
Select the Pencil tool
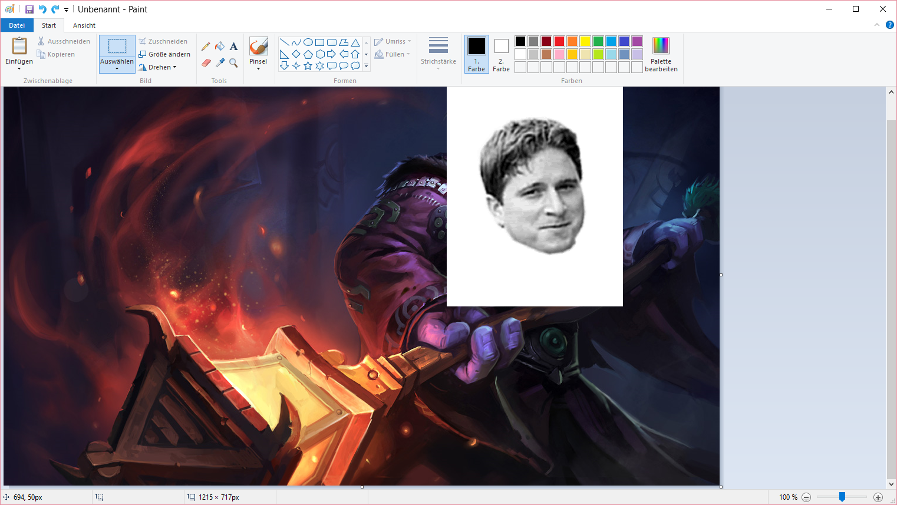[x=206, y=47]
